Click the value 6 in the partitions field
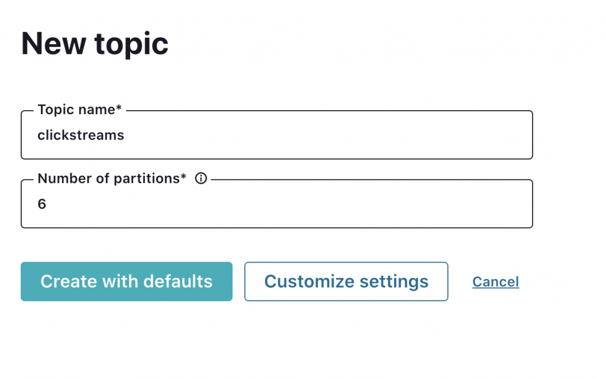The height and width of the screenshot is (378, 606). 41,203
